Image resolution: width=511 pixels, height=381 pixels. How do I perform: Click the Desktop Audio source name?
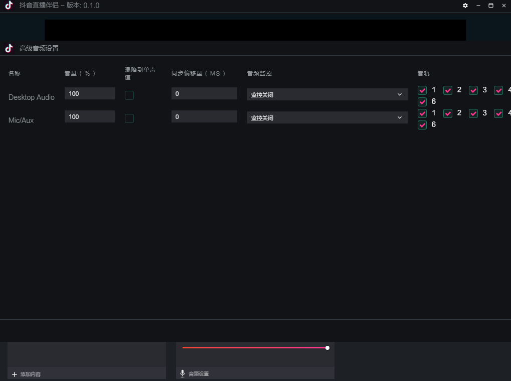tap(31, 97)
